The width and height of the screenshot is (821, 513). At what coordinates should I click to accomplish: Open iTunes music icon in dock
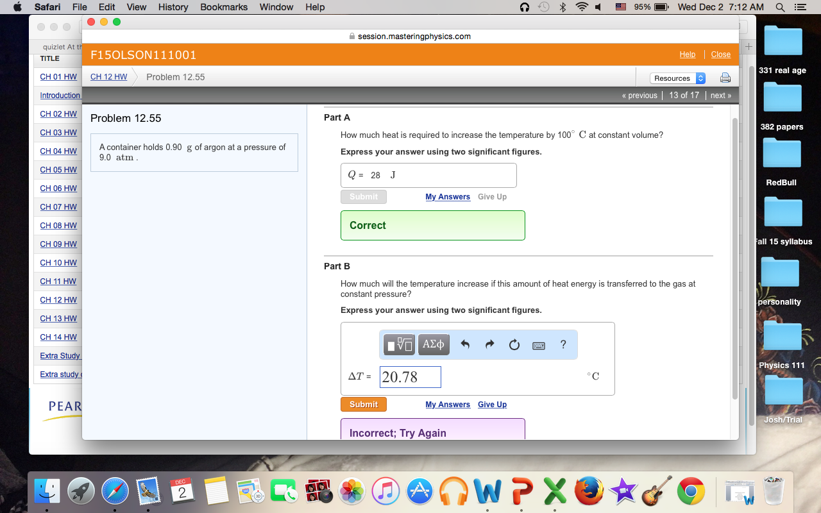click(385, 491)
